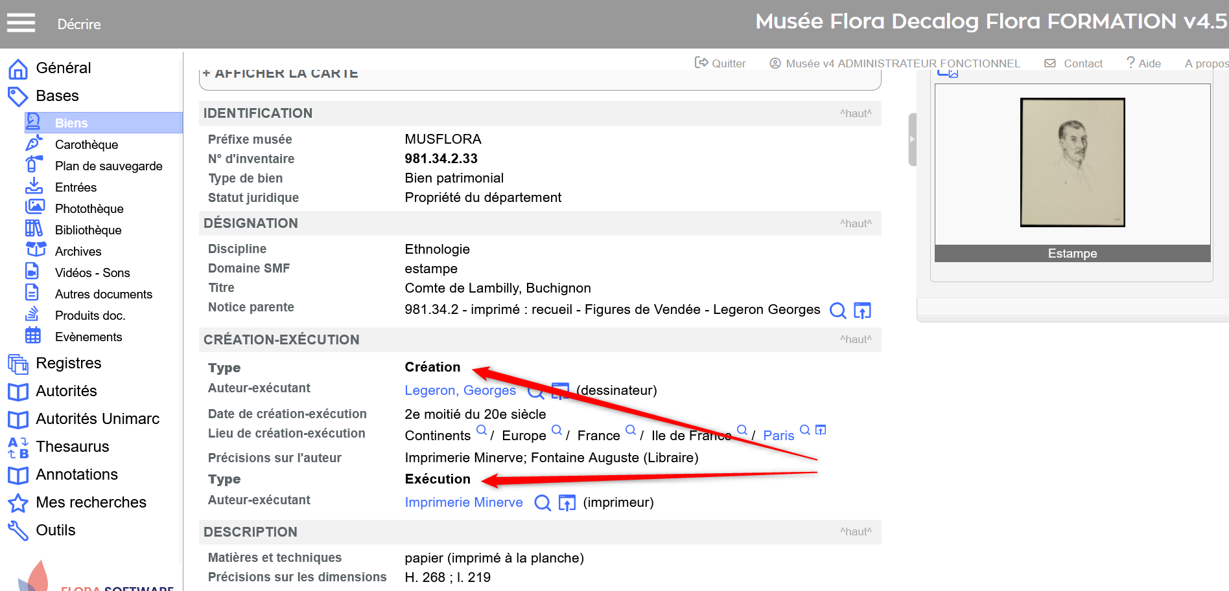Image resolution: width=1229 pixels, height=591 pixels.
Task: Open Thesaurus in the sidebar
Action: coord(72,447)
